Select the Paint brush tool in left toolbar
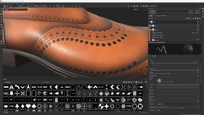This screenshot has width=204, height=115. (x=1, y=9)
